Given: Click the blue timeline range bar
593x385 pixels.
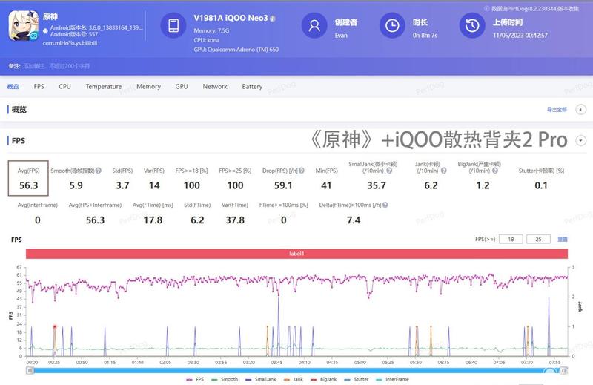Looking at the screenshot, I should click(297, 370).
